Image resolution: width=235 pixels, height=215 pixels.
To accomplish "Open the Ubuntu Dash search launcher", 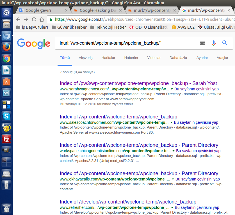I will point(6,13).
